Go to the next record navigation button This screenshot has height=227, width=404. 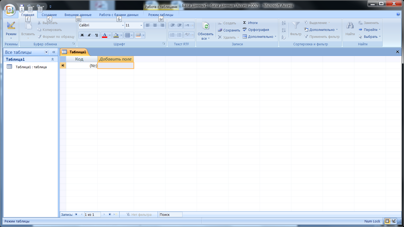[x=104, y=214]
